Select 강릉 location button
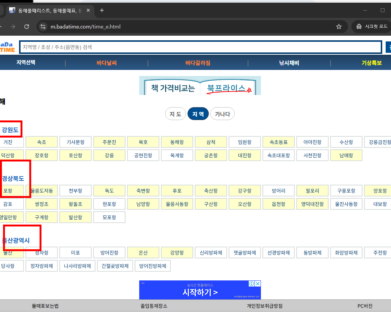Screen dimensions: 391x315 tap(109, 155)
